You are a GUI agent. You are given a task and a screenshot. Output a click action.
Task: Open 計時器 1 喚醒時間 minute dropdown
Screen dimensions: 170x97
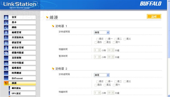111,50
